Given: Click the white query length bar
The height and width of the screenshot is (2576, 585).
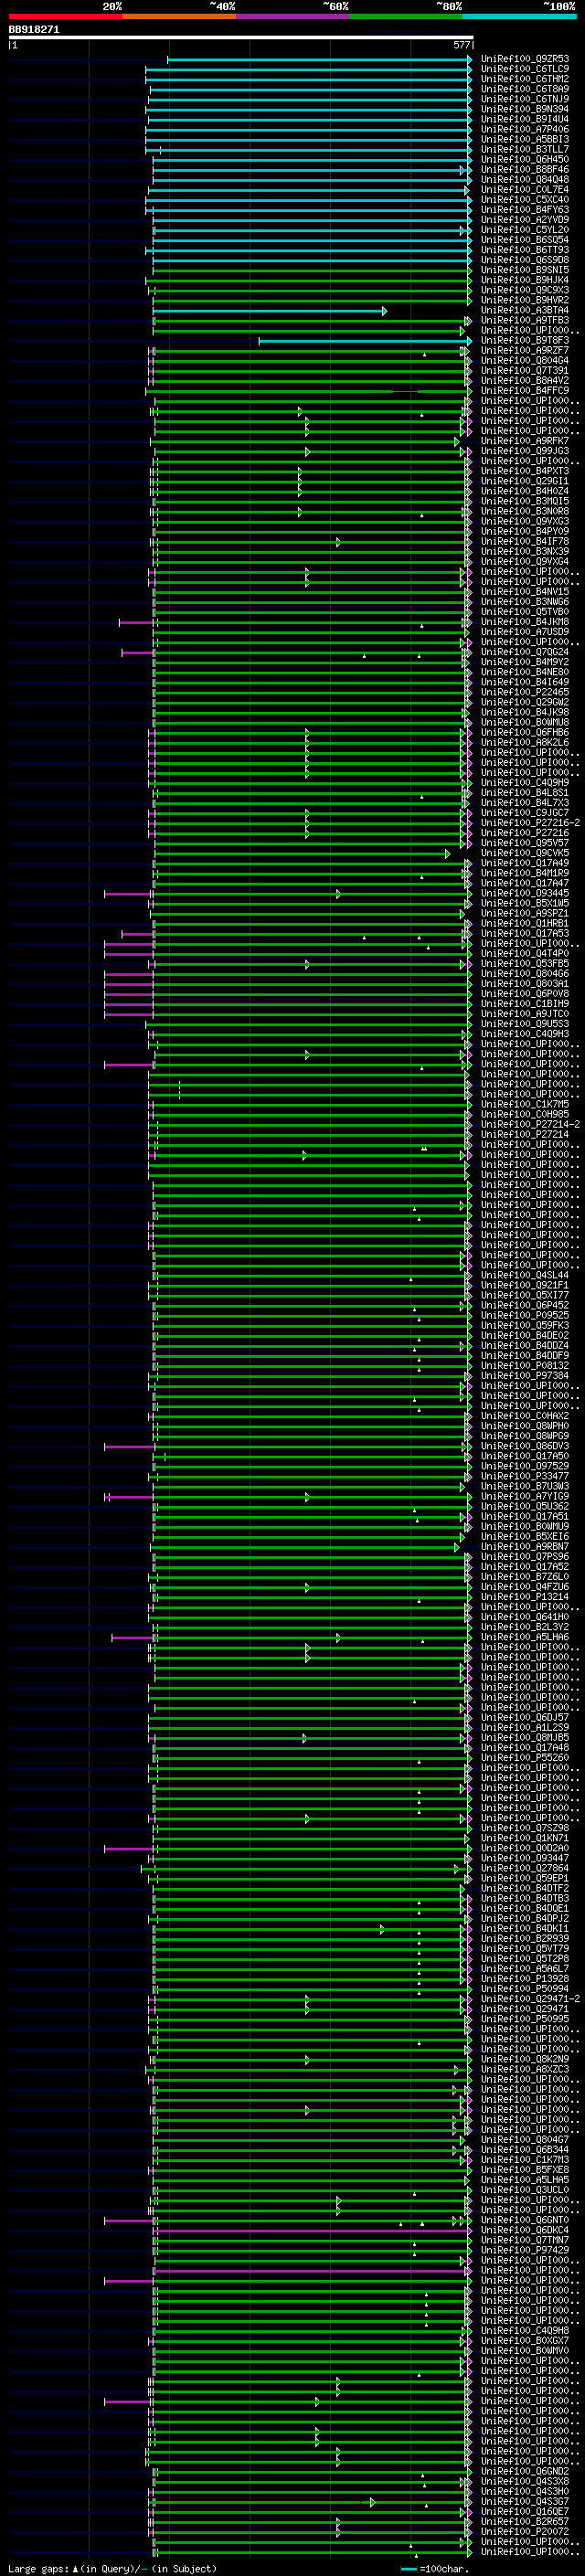Looking at the screenshot, I should tap(240, 37).
